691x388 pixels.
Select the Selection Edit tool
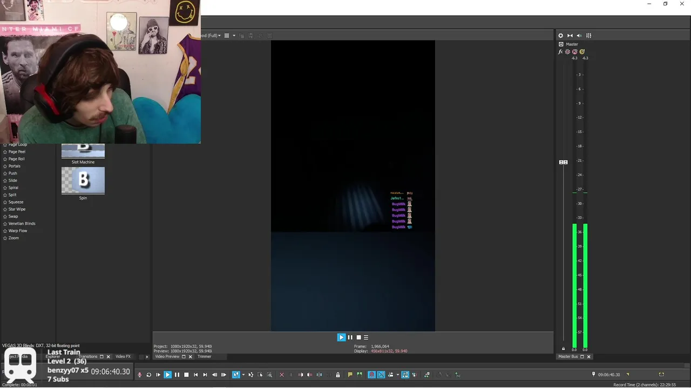pyautogui.click(x=260, y=375)
